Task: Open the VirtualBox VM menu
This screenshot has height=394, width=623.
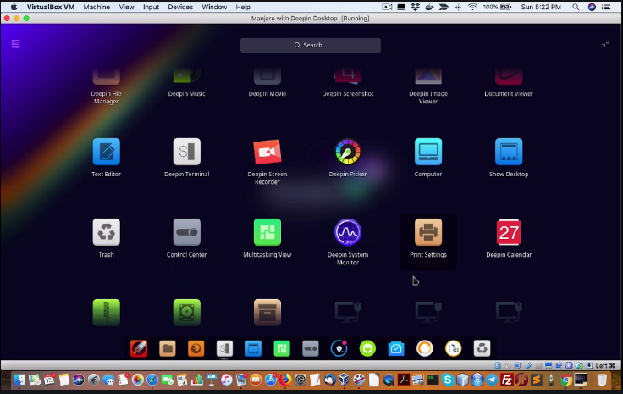Action: pyautogui.click(x=51, y=7)
